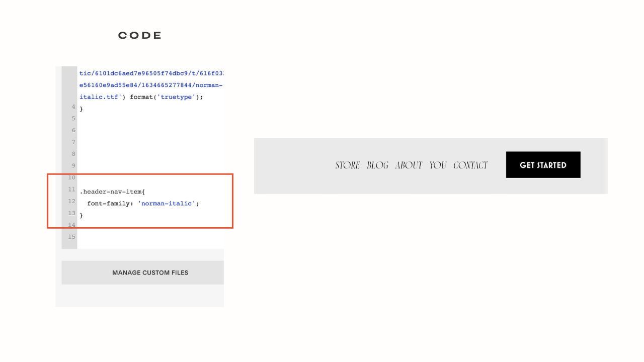
Task: Open the STORE navigation link
Action: (x=348, y=165)
